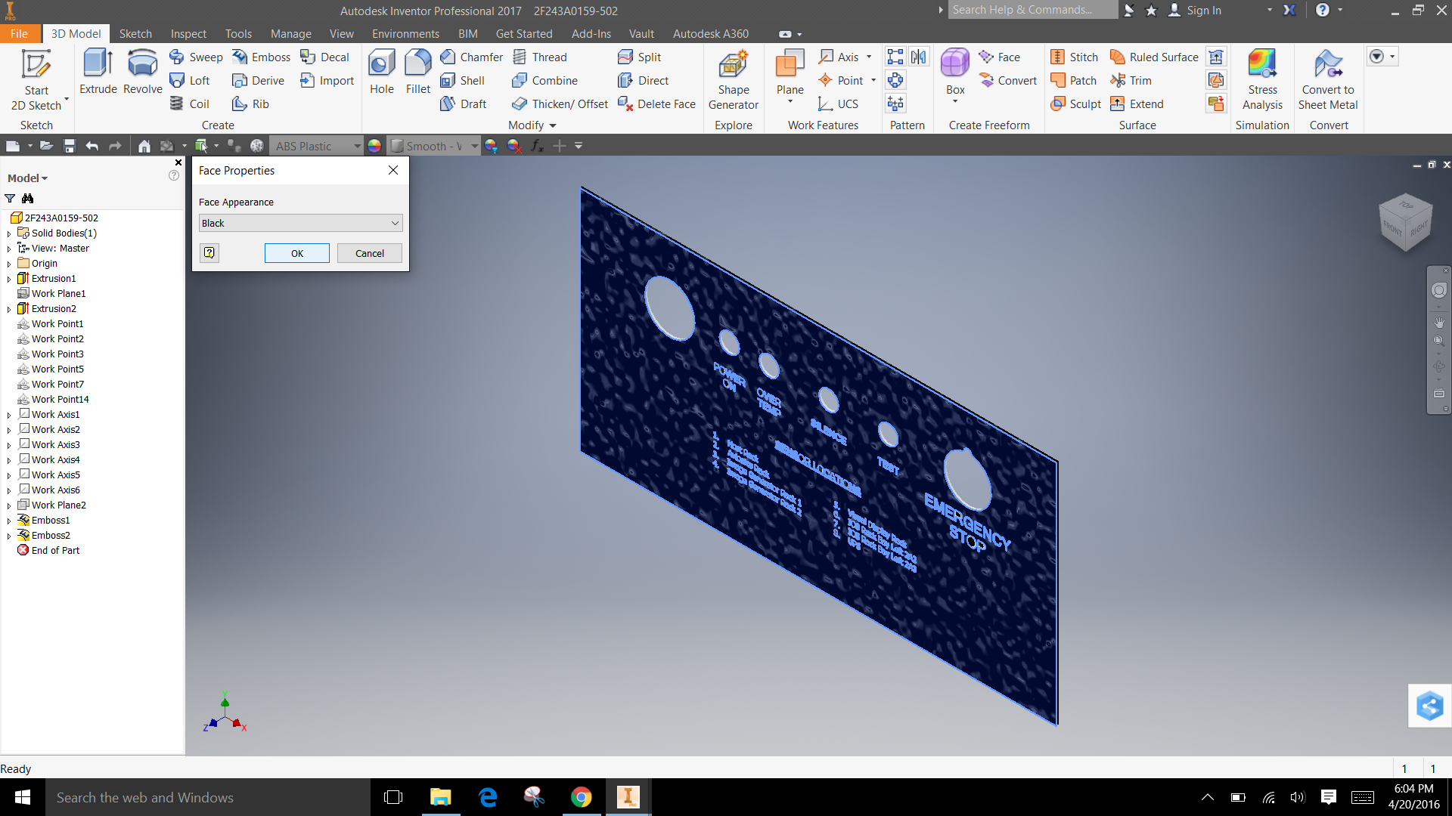Viewport: 1452px width, 816px height.
Task: Expand the Extrusion1 node
Action: tap(9, 279)
